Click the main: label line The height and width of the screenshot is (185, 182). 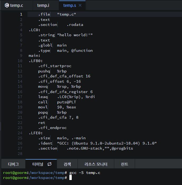coord(34,55)
